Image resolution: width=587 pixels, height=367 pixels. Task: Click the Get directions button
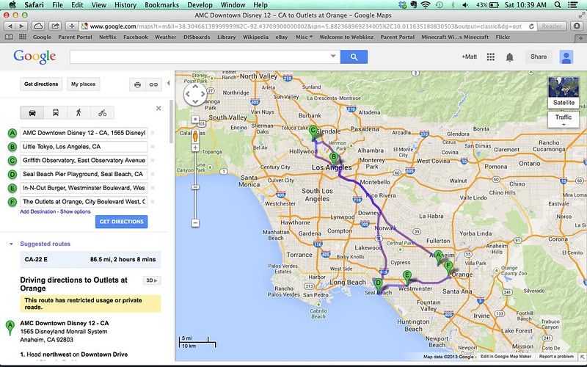coord(41,84)
